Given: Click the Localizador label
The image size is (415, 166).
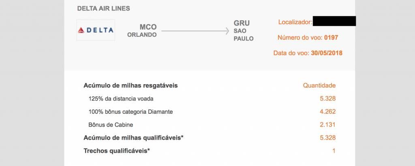Looking at the screenshot, I should point(295,22).
